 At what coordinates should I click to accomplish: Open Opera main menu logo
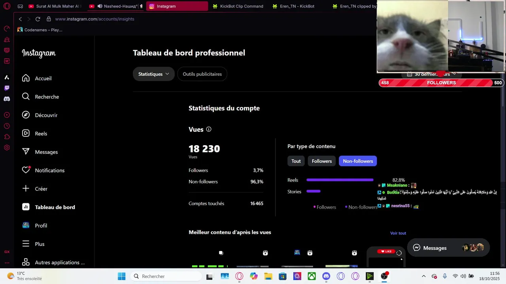(x=7, y=6)
